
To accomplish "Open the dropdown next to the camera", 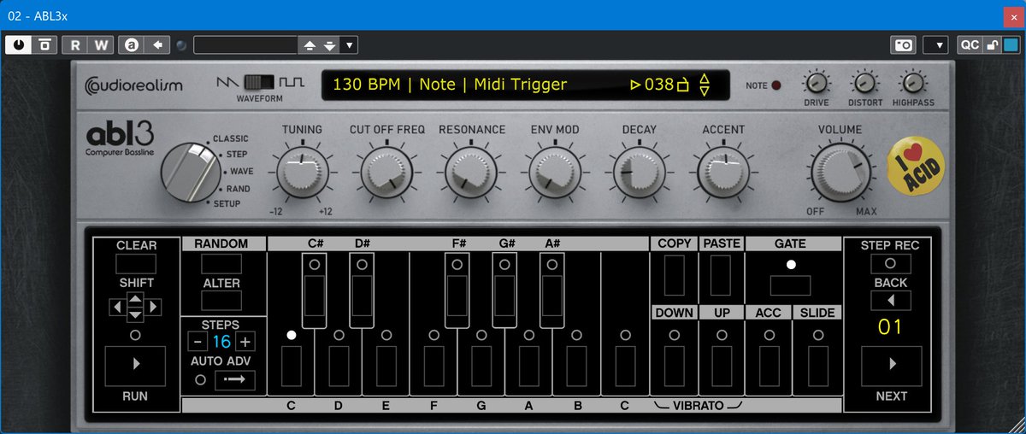I will coord(935,45).
